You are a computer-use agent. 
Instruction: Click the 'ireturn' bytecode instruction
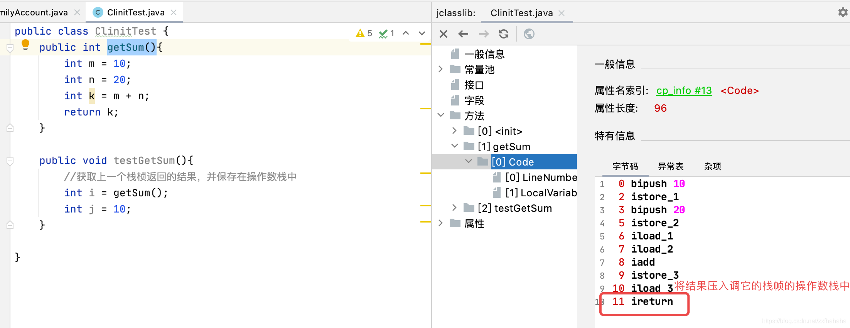652,301
